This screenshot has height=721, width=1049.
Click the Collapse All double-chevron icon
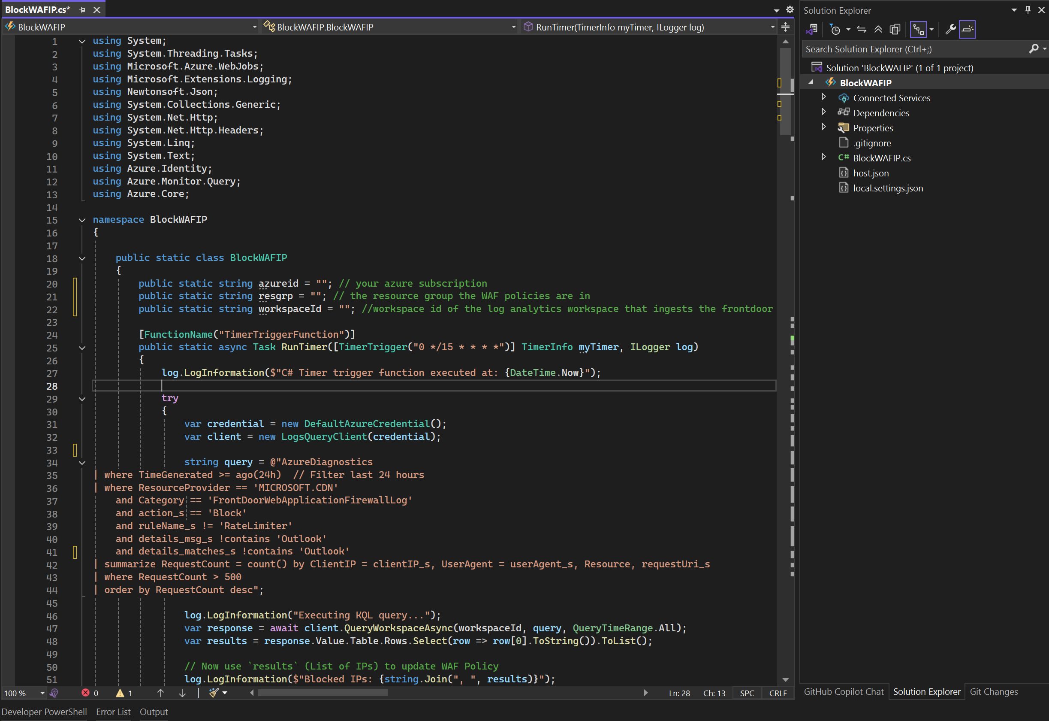(878, 30)
